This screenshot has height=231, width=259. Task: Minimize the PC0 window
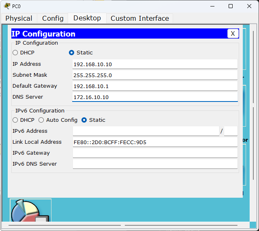pos(212,6)
